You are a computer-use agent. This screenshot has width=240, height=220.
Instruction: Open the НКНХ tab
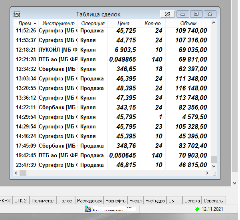tap(6, 200)
